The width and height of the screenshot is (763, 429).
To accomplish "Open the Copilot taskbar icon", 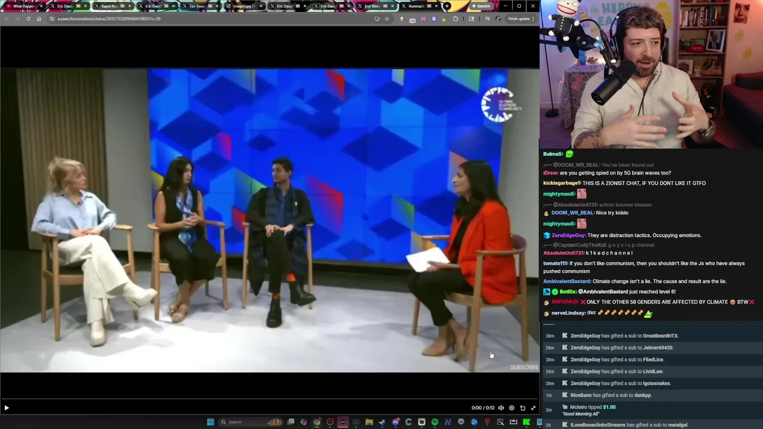I will click(x=303, y=422).
